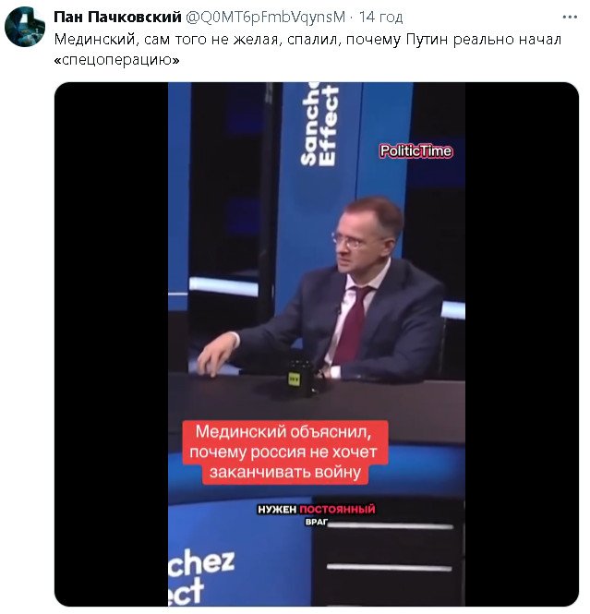590x614 pixels.
Task: Click the subtitle word ВРАГ
Action: (x=317, y=522)
